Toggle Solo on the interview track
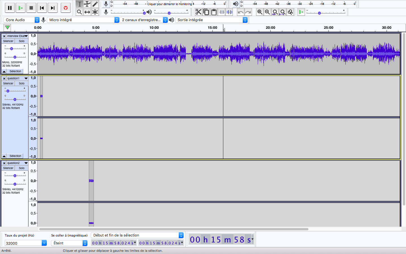This screenshot has width=406, height=254. pyautogui.click(x=22, y=41)
